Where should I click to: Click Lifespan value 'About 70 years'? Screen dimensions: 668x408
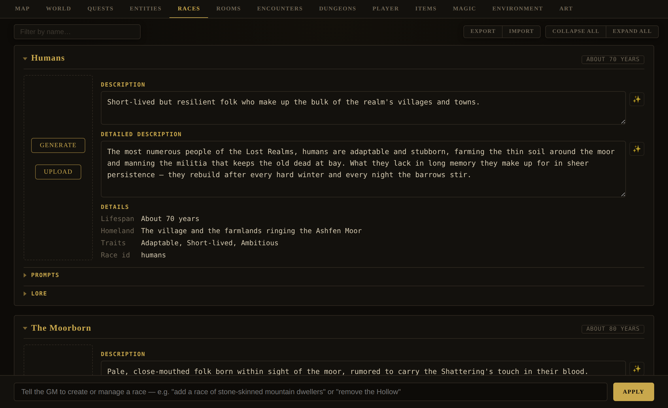coord(170,219)
